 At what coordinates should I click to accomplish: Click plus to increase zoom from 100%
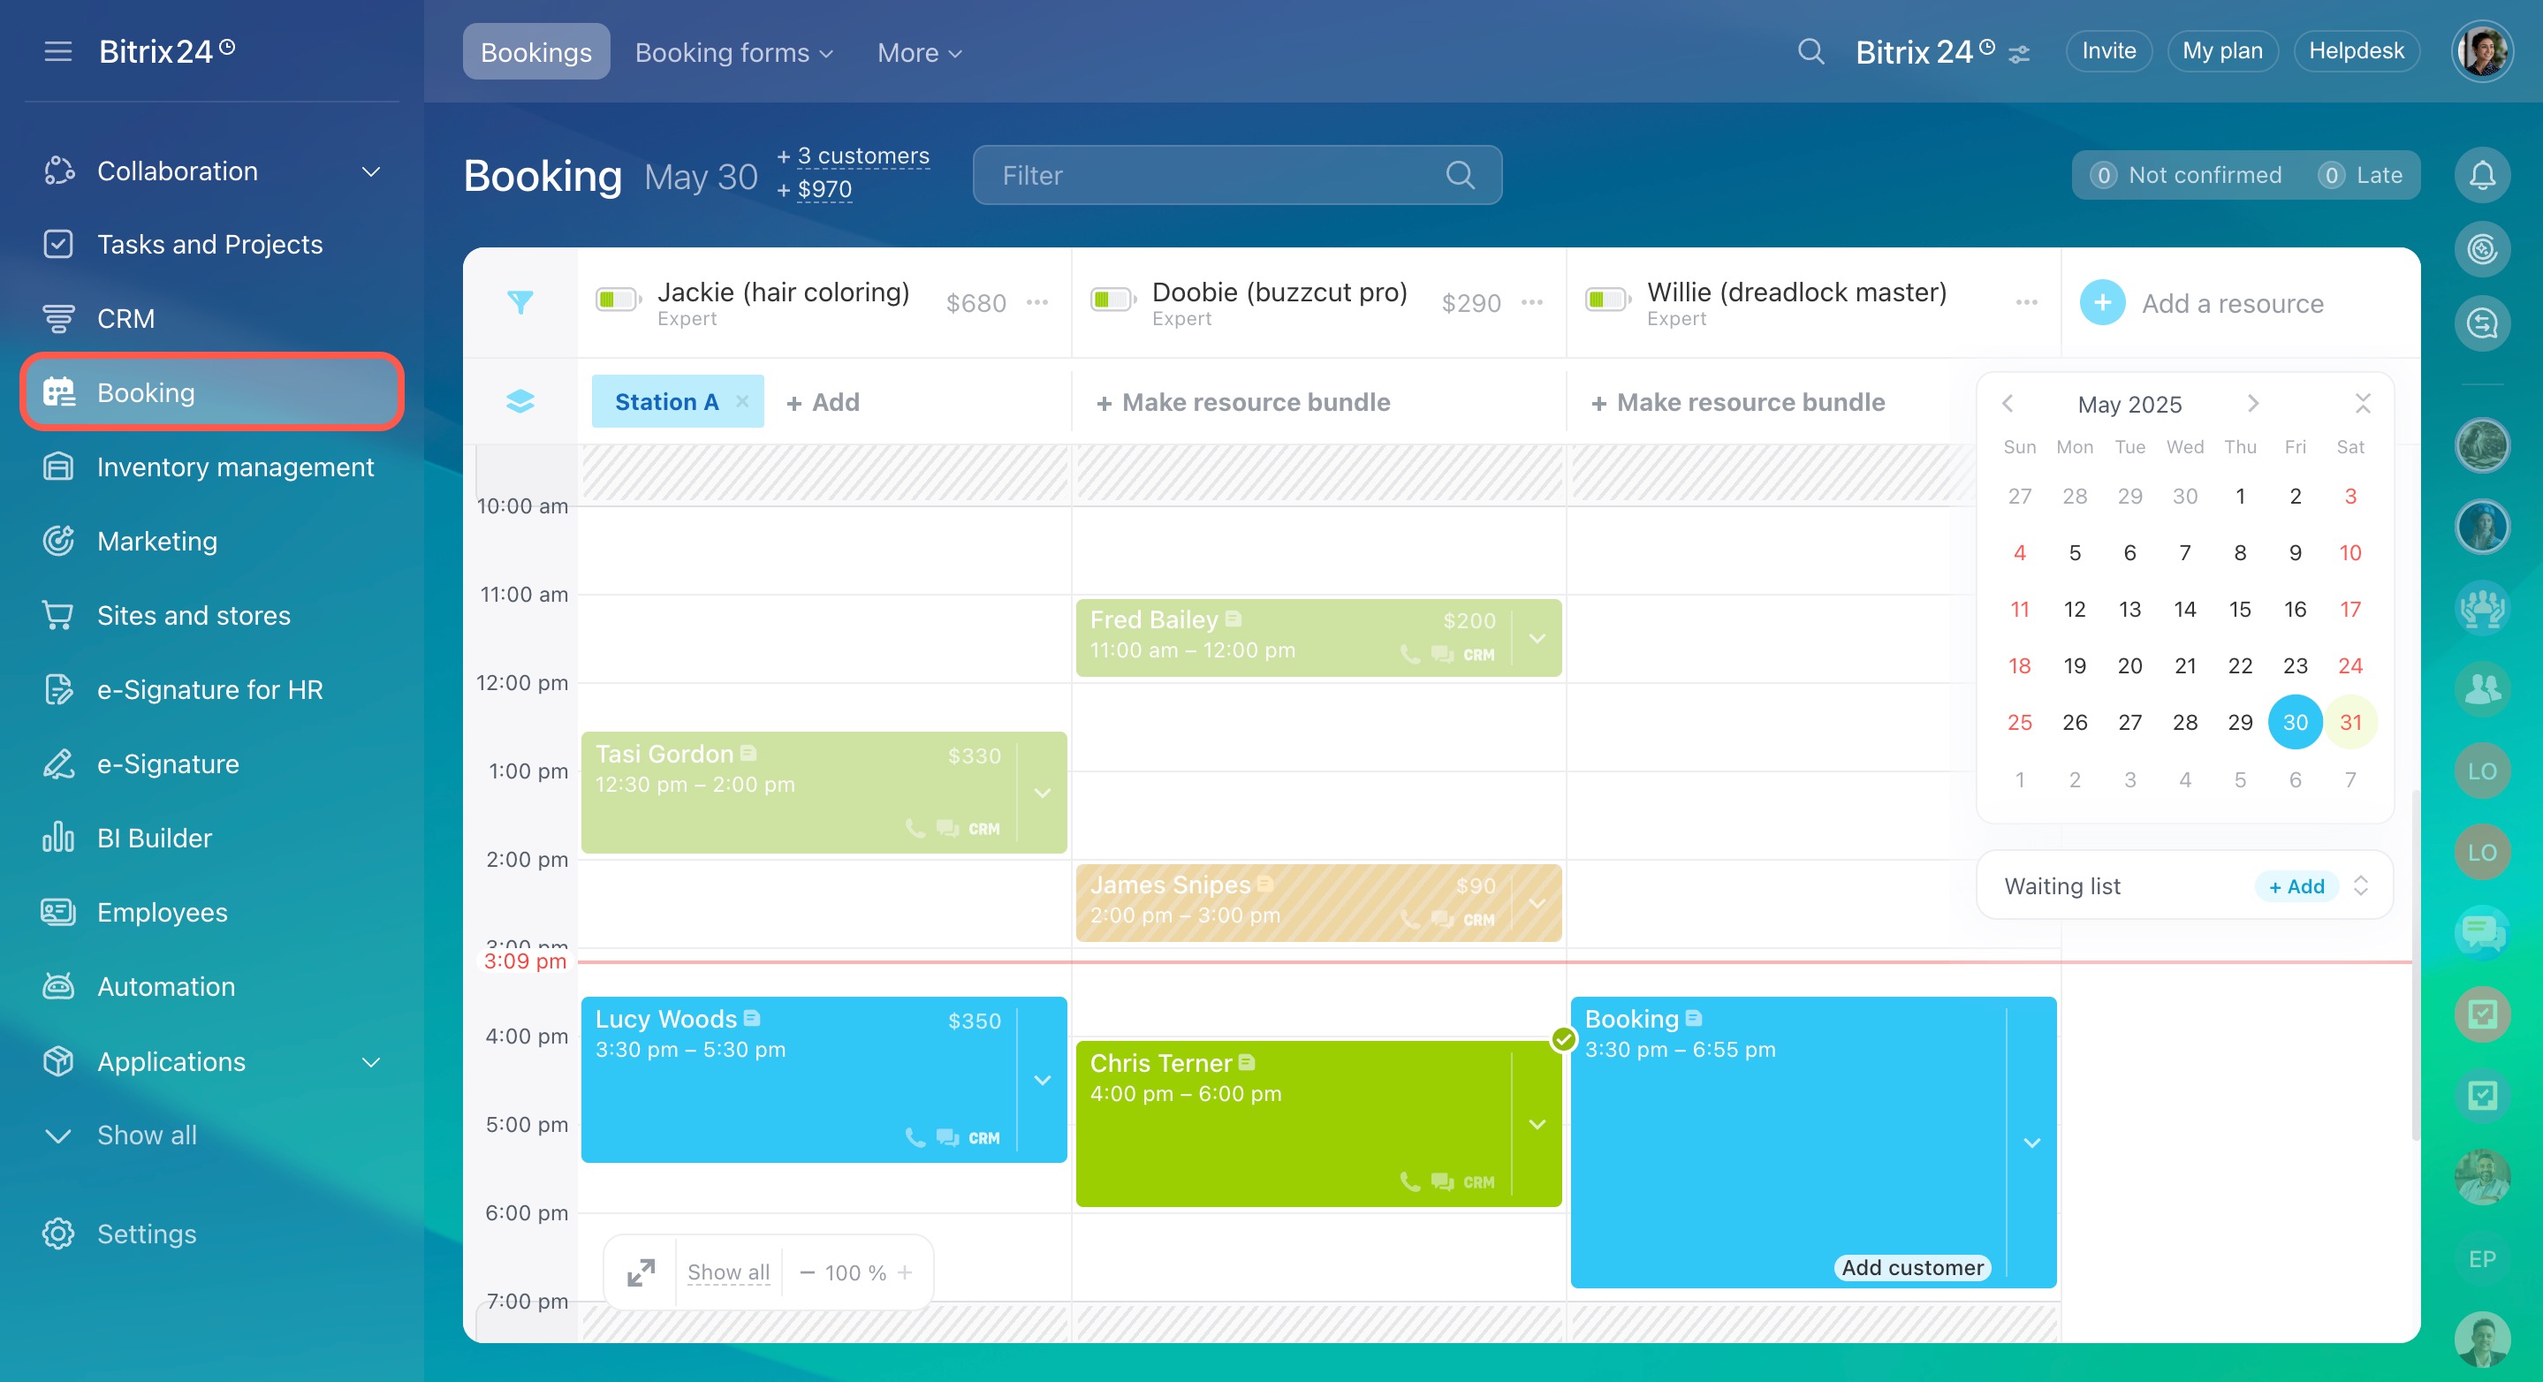pos(906,1272)
